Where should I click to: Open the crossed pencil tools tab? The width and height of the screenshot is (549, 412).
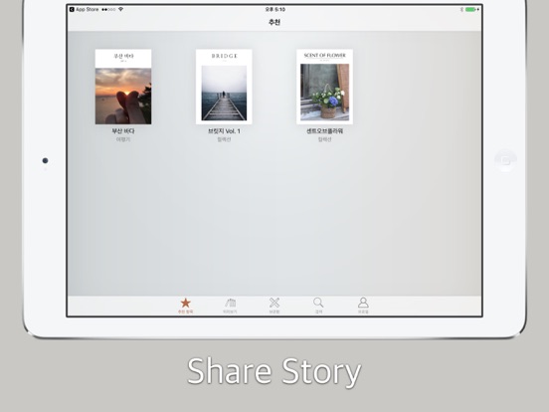tap(274, 306)
